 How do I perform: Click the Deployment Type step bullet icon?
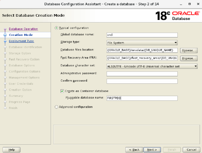[5, 41]
